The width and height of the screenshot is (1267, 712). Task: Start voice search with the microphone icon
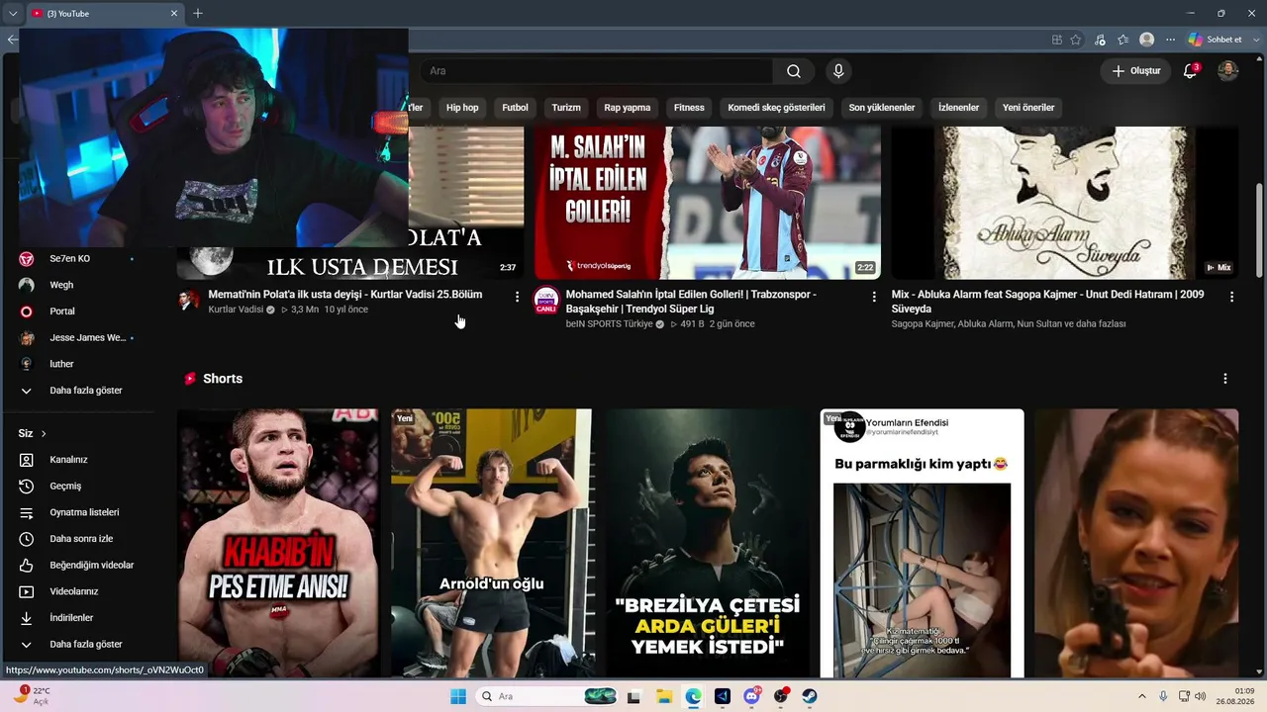pyautogui.click(x=838, y=71)
